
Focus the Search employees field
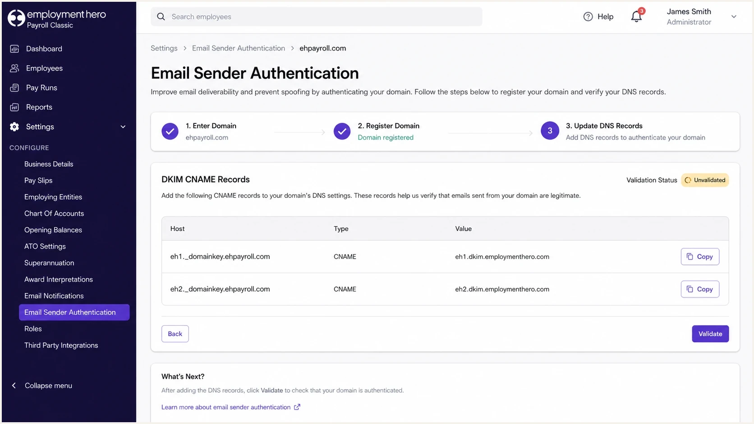[x=317, y=17]
